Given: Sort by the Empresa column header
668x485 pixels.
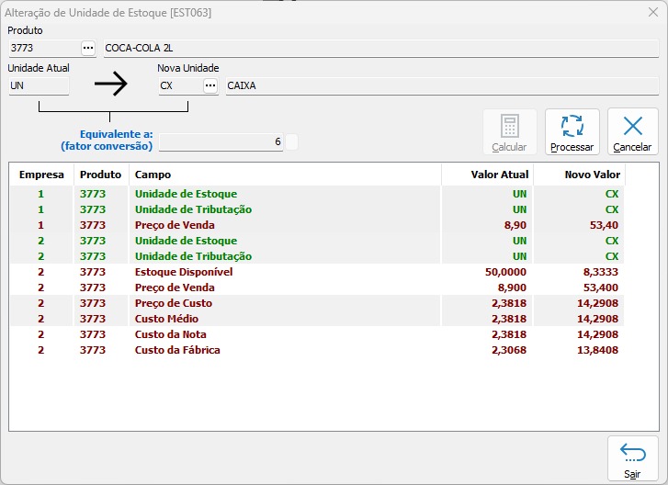Looking at the screenshot, I should click(40, 175).
